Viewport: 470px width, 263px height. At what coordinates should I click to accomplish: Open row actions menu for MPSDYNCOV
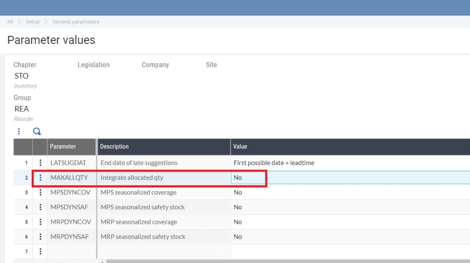point(40,192)
